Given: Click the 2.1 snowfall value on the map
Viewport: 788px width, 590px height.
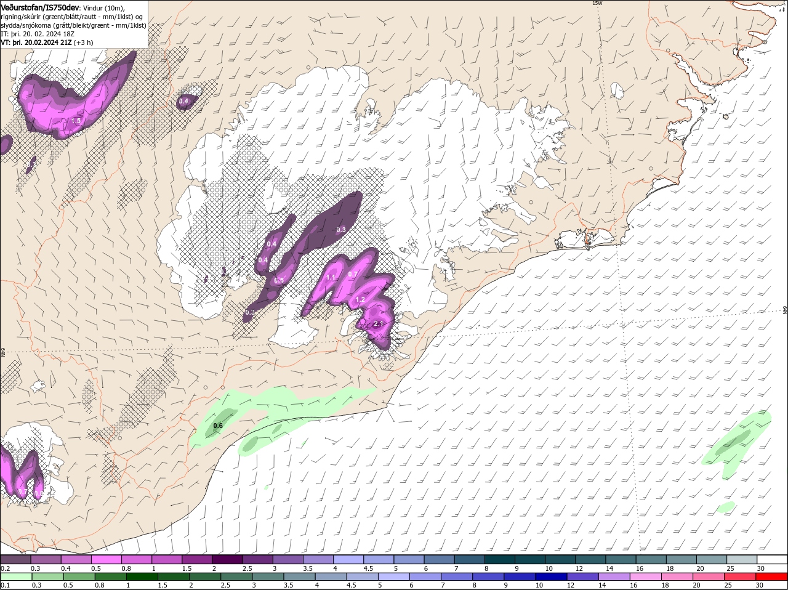Looking at the screenshot, I should coord(379,324).
